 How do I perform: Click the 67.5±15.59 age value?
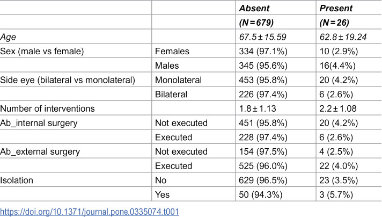pos(263,37)
